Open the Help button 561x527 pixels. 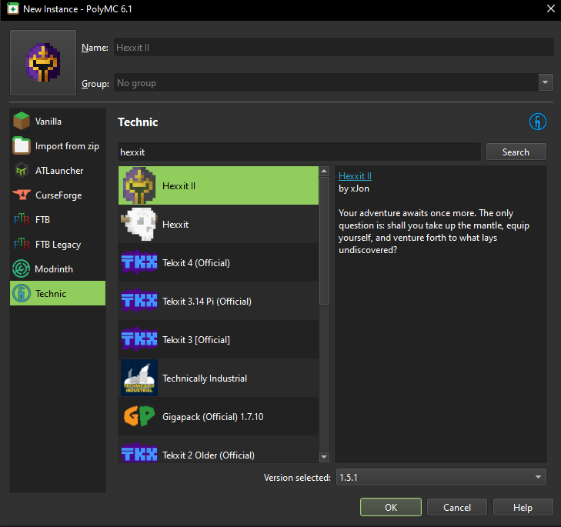click(x=523, y=507)
